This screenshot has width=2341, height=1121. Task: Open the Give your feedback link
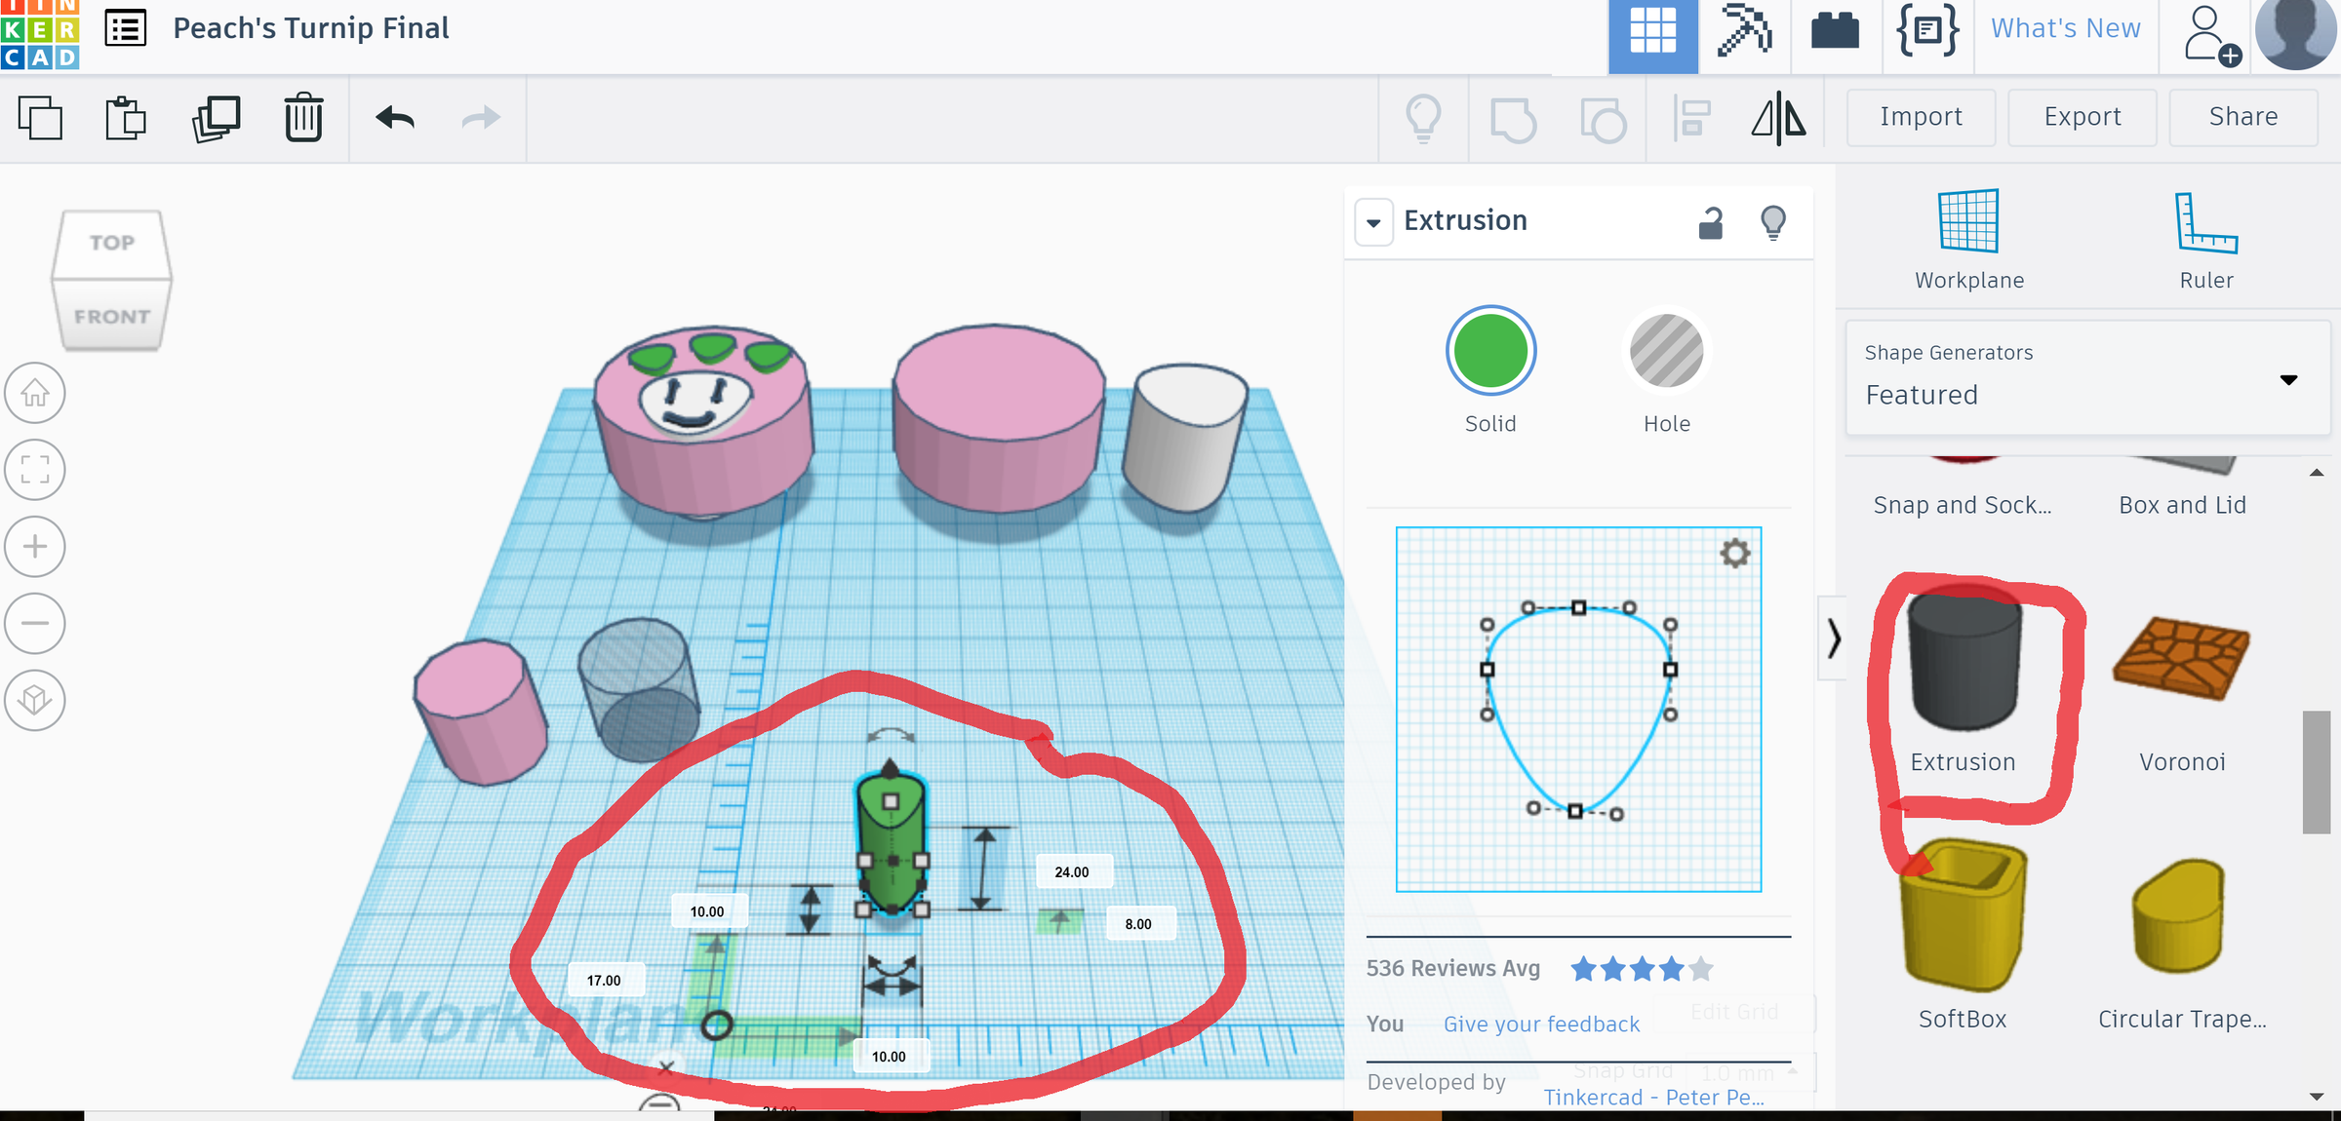pos(1540,1024)
